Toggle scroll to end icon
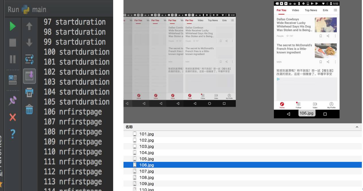Viewport: 363px width, 191px height. 29,76
